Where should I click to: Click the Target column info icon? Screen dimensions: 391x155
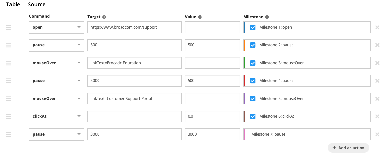tap(104, 17)
